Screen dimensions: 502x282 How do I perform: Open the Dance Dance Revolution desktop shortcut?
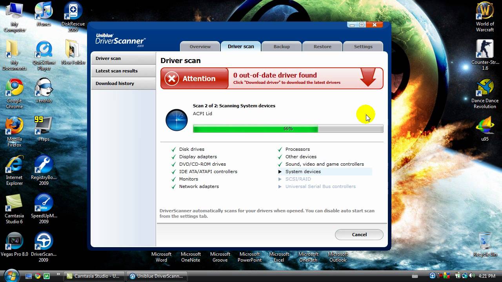pyautogui.click(x=485, y=94)
